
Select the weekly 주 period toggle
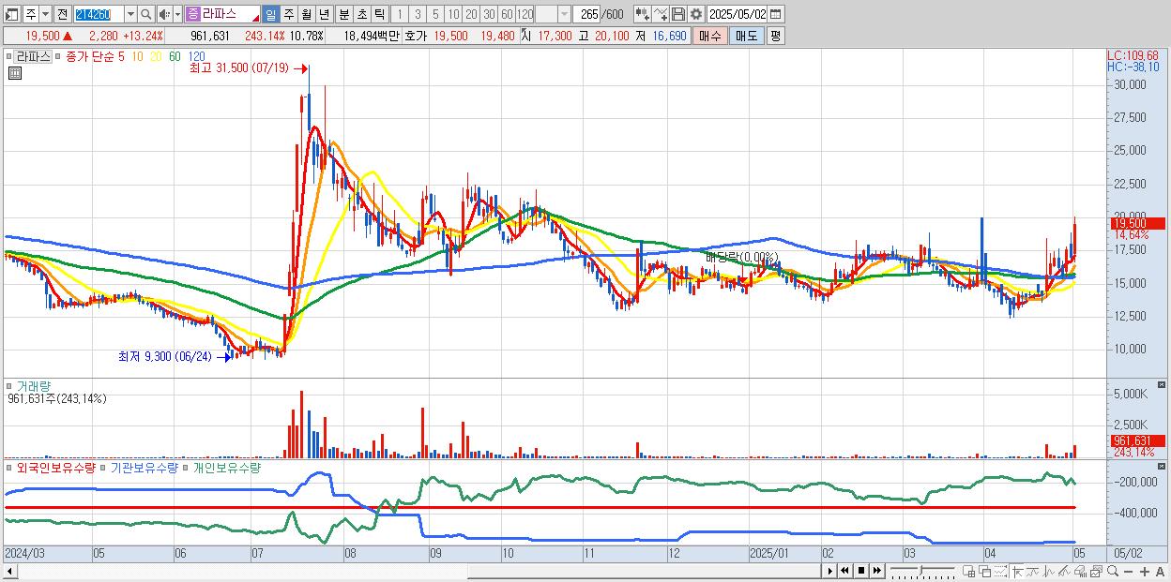(x=288, y=14)
